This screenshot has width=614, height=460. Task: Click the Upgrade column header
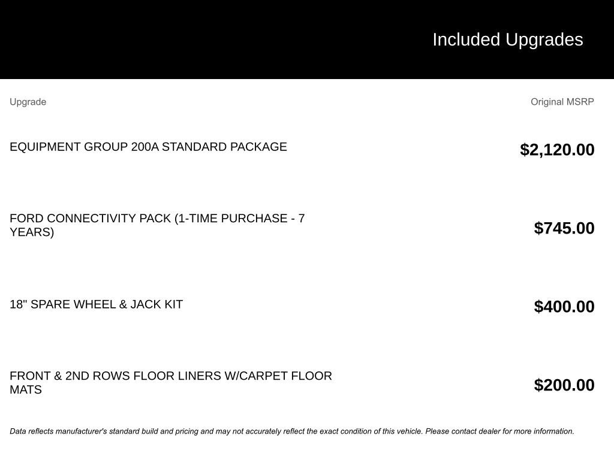28,102
